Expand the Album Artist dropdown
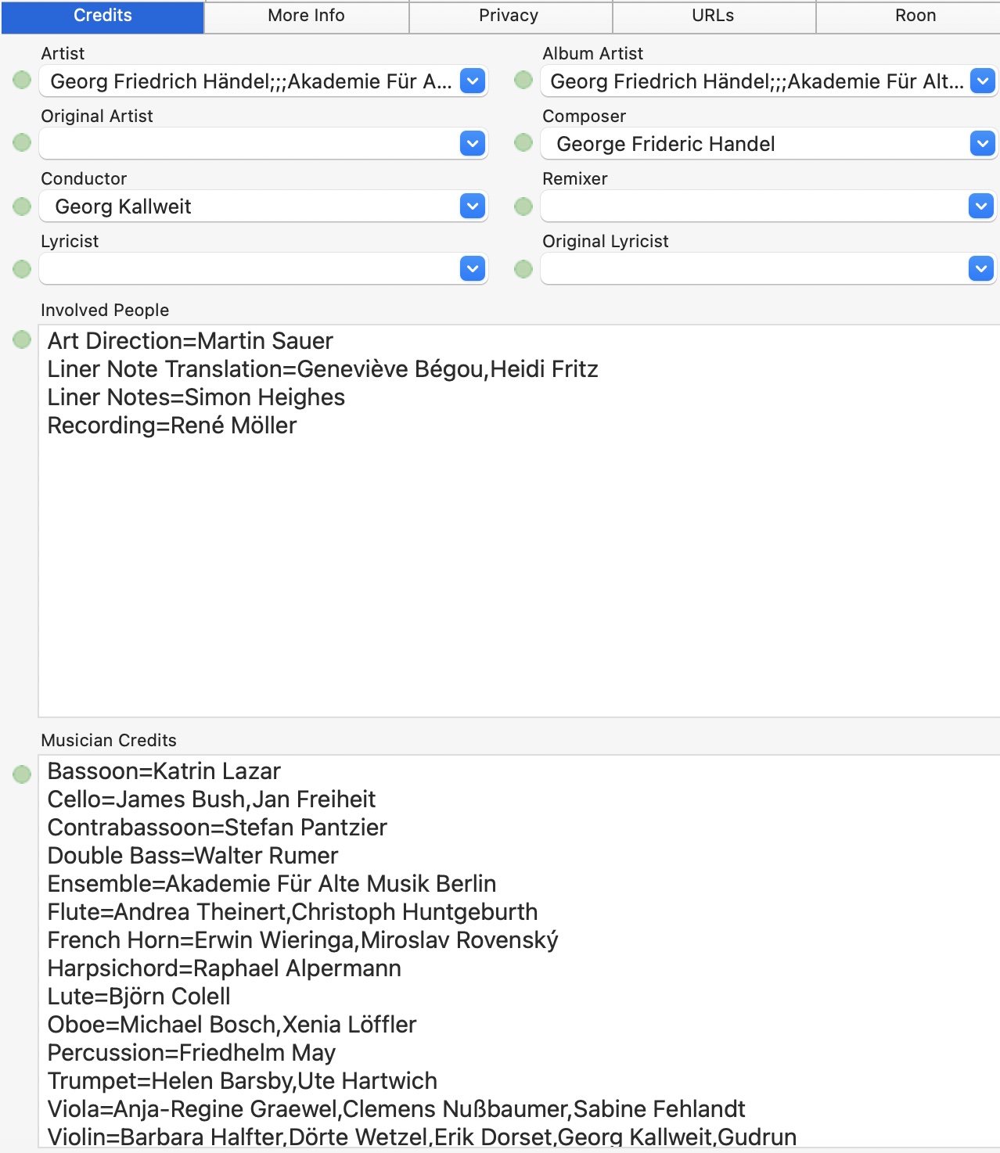This screenshot has height=1153, width=1000. 982,81
